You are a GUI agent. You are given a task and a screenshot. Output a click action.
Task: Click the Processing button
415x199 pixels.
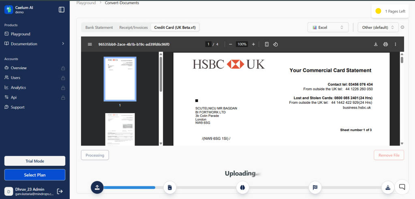95,155
